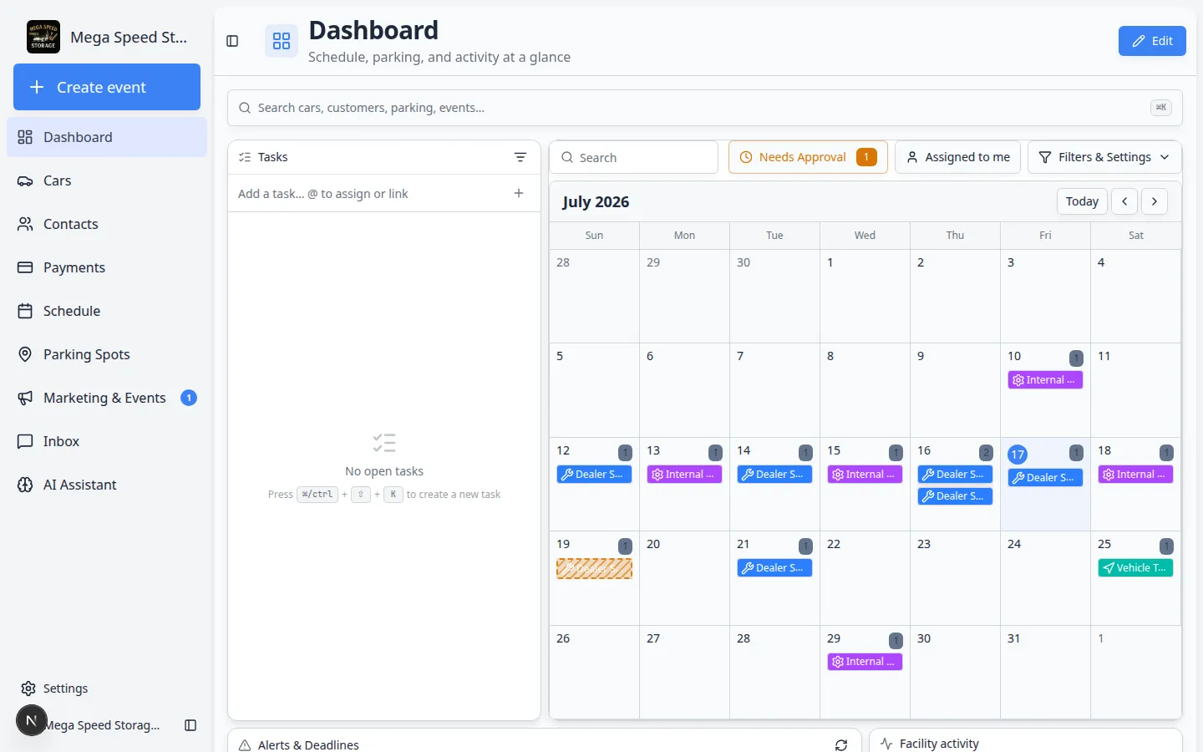Click the dashboard grid icon beside title

(282, 41)
